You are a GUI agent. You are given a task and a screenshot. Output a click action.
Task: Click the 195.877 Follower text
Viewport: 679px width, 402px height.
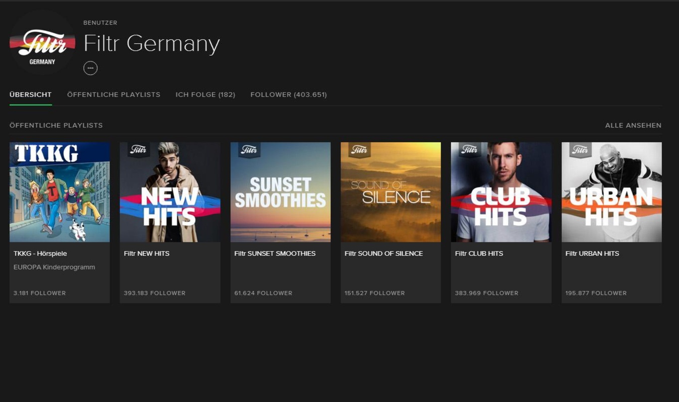[596, 293]
